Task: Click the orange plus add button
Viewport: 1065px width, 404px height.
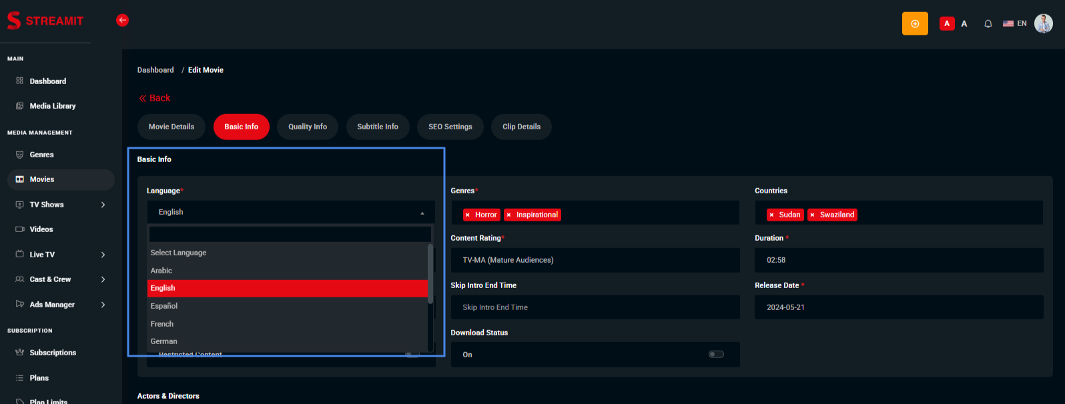Action: click(x=915, y=23)
